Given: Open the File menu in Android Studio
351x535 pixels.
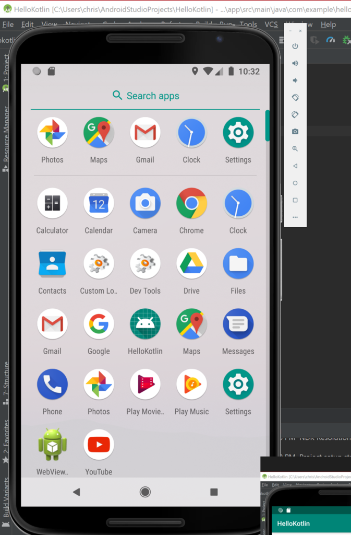Looking at the screenshot, I should tap(8, 25).
